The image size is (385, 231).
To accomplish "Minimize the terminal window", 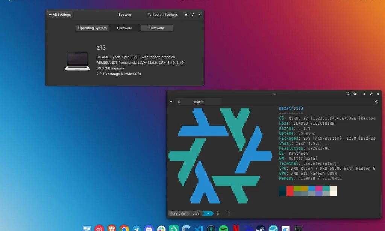I will (364, 94).
